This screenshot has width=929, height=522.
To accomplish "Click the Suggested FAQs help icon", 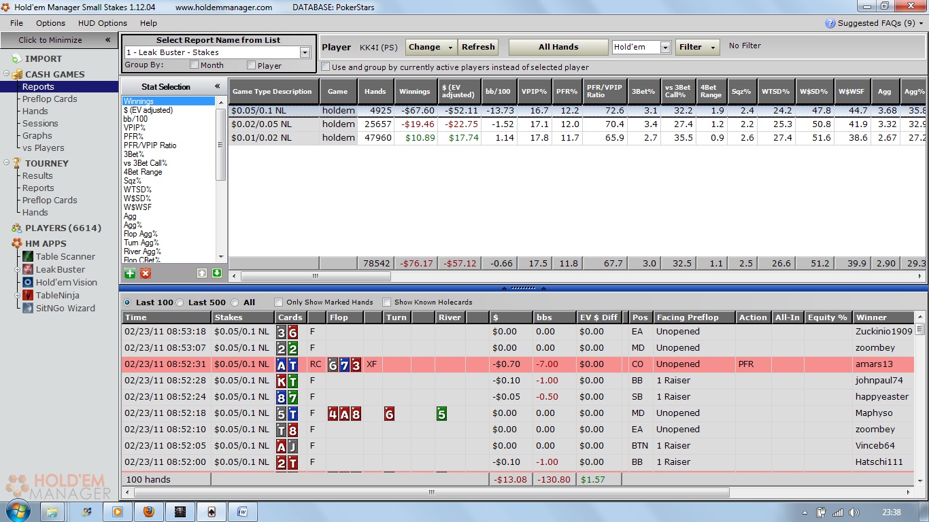I will tap(830, 23).
